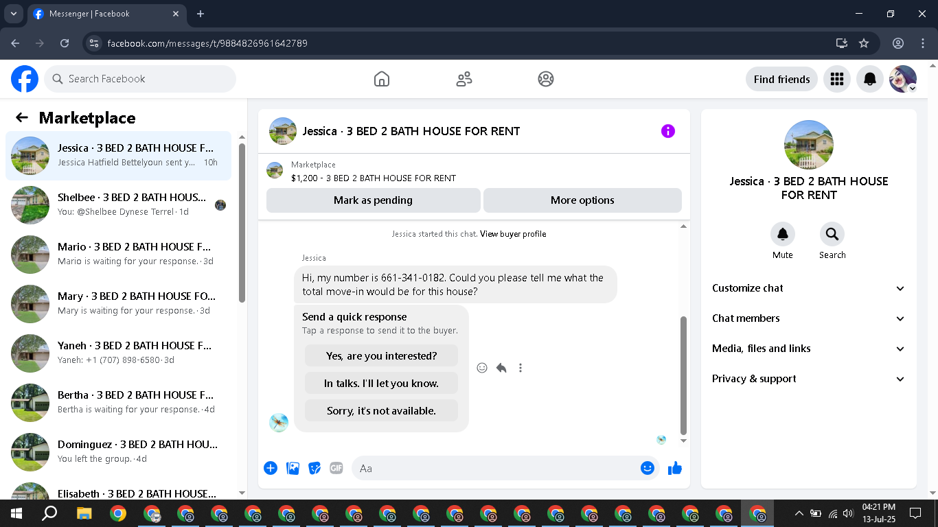Open the Dominguez conversation in list

click(x=118, y=452)
